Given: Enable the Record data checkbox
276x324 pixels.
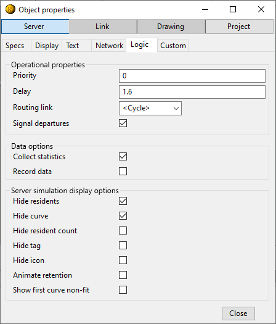Looking at the screenshot, I should (123, 172).
